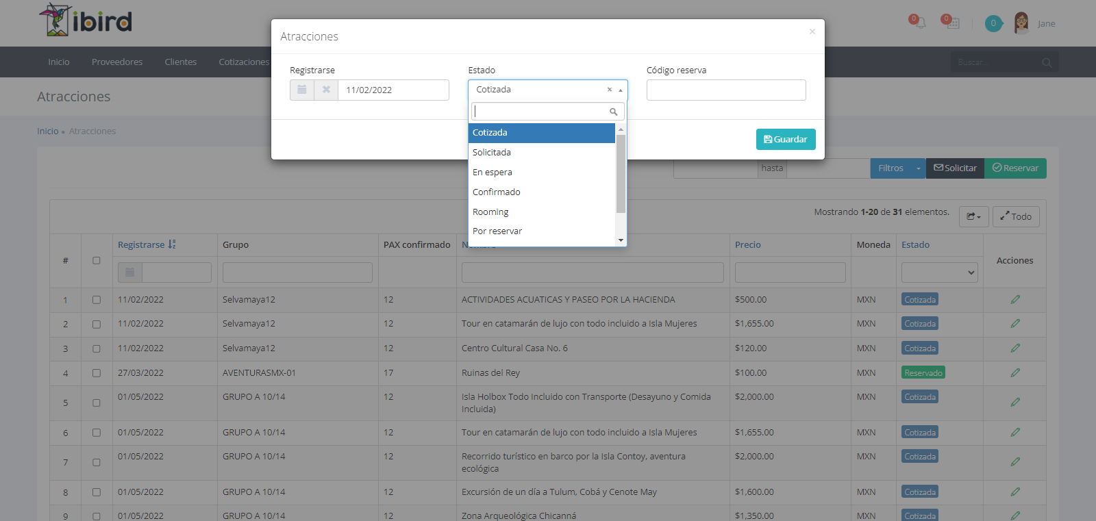Check the checkbox for row 1
The image size is (1096, 521).
(97, 300)
